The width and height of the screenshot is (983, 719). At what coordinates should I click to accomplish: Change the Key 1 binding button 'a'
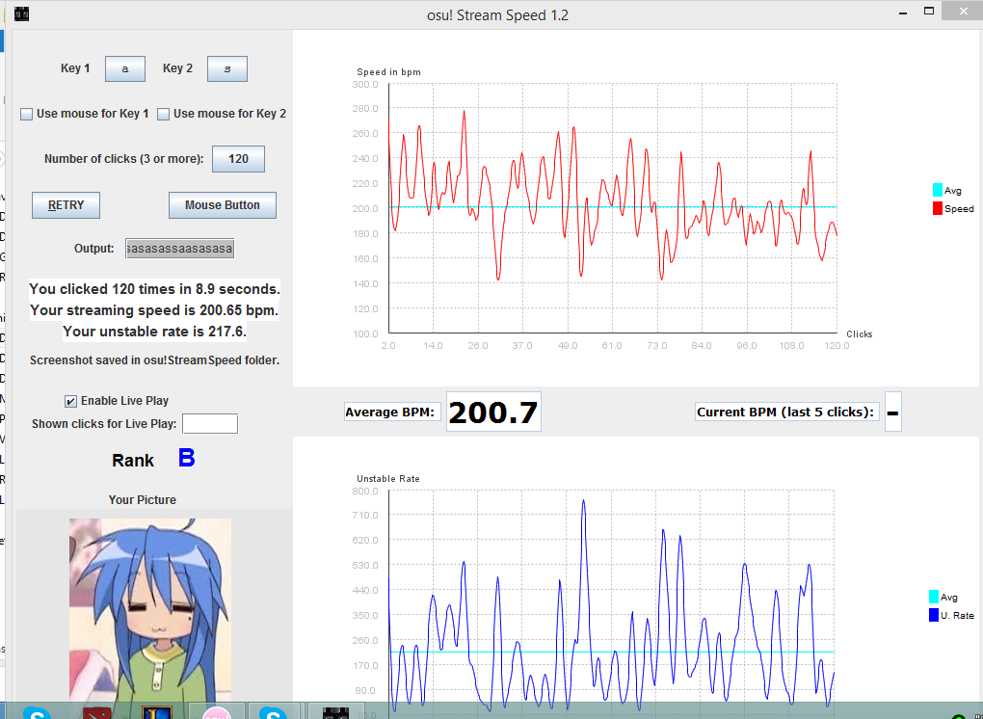(124, 69)
